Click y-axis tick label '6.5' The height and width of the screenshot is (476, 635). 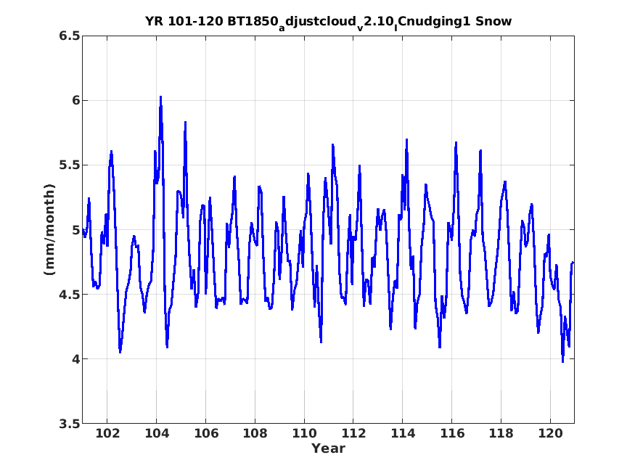(70, 36)
